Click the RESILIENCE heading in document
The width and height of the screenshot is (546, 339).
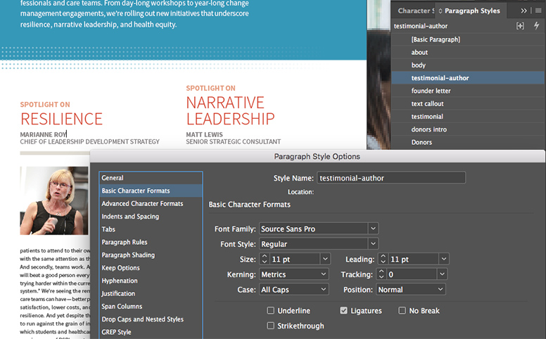[62, 119]
